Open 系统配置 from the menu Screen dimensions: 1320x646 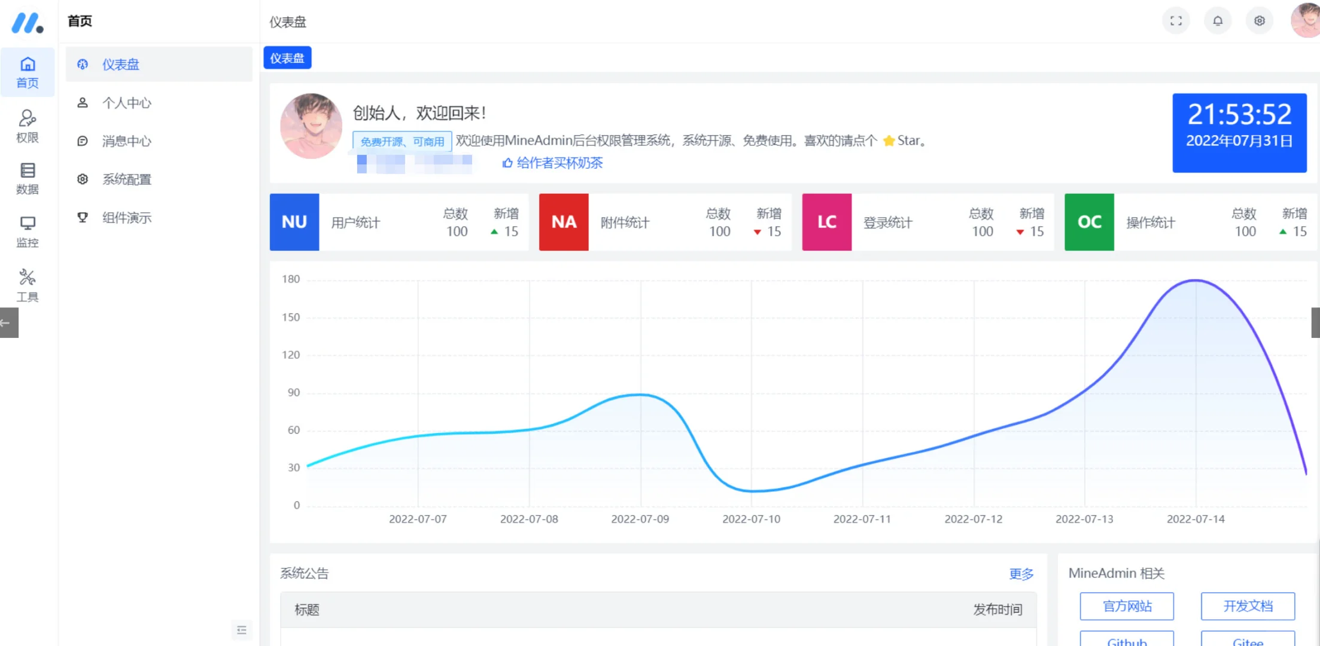click(x=126, y=179)
